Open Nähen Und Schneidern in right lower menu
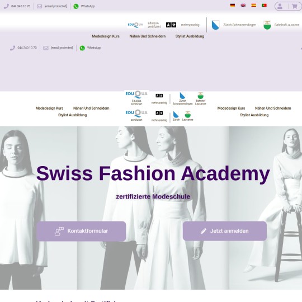The image size is (302, 302). (273, 108)
